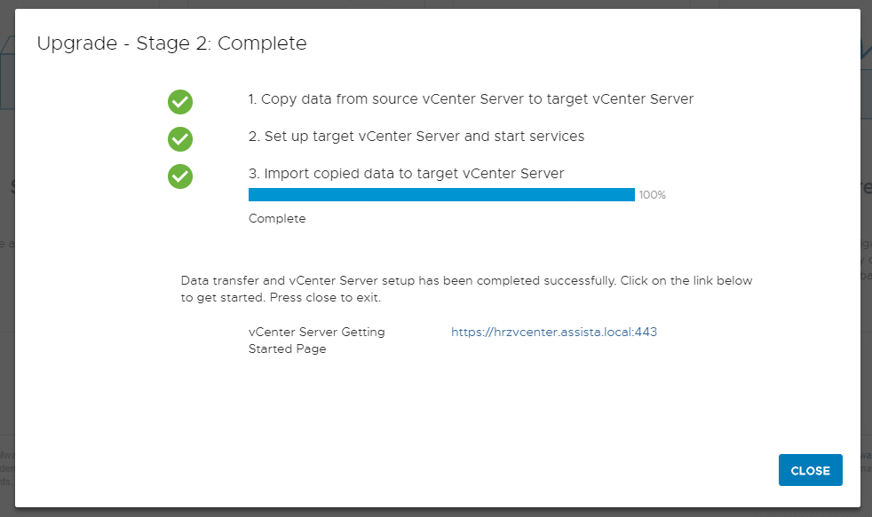Click 'Import copied data to target vCenter Server' text
This screenshot has height=517, width=872.
click(x=406, y=173)
